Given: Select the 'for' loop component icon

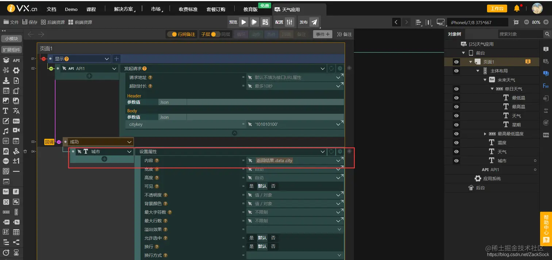Looking at the screenshot, I should pyautogui.click(x=6, y=191).
